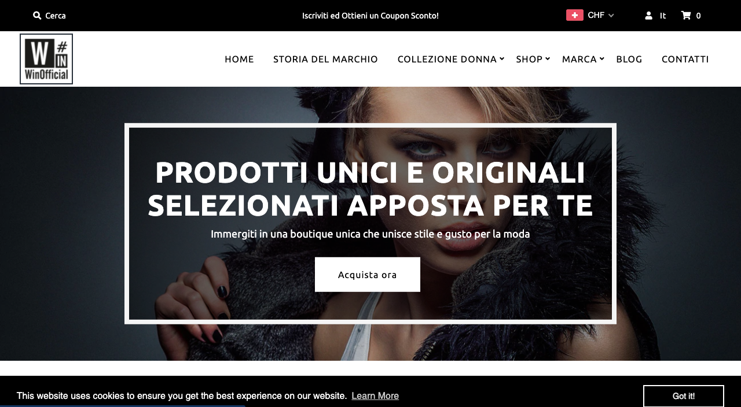Click the search magnifier icon
Screen dimensions: 741x407
pyautogui.click(x=37, y=16)
